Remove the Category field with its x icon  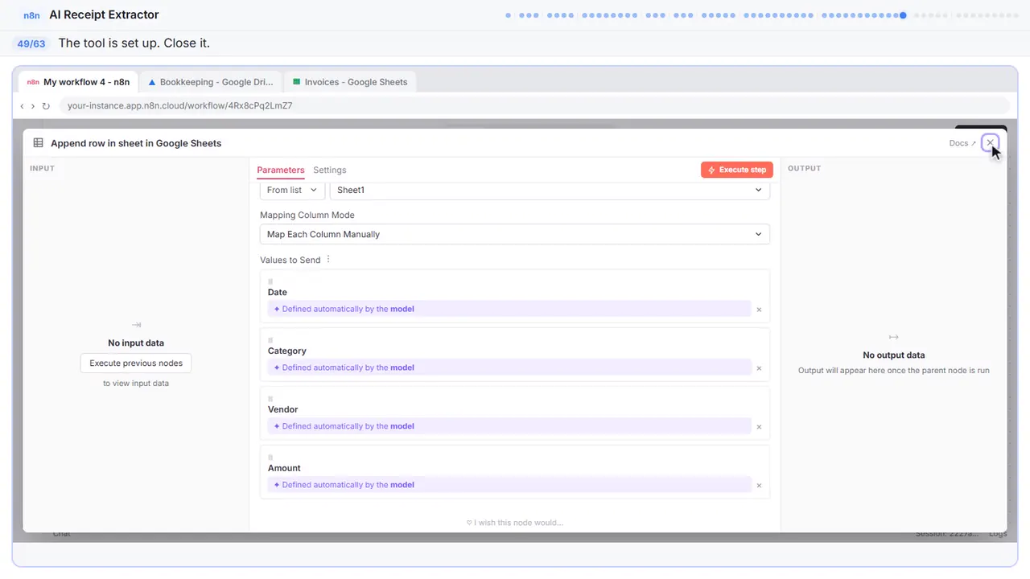759,368
